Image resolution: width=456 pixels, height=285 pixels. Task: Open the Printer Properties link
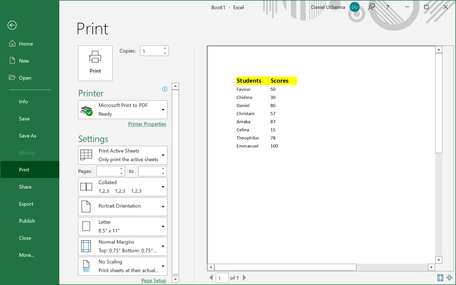point(147,124)
